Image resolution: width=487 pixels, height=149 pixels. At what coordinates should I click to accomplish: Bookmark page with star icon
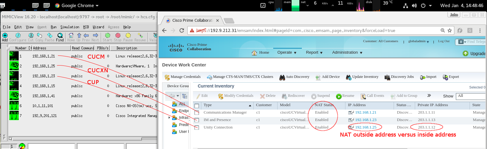tap(450, 30)
